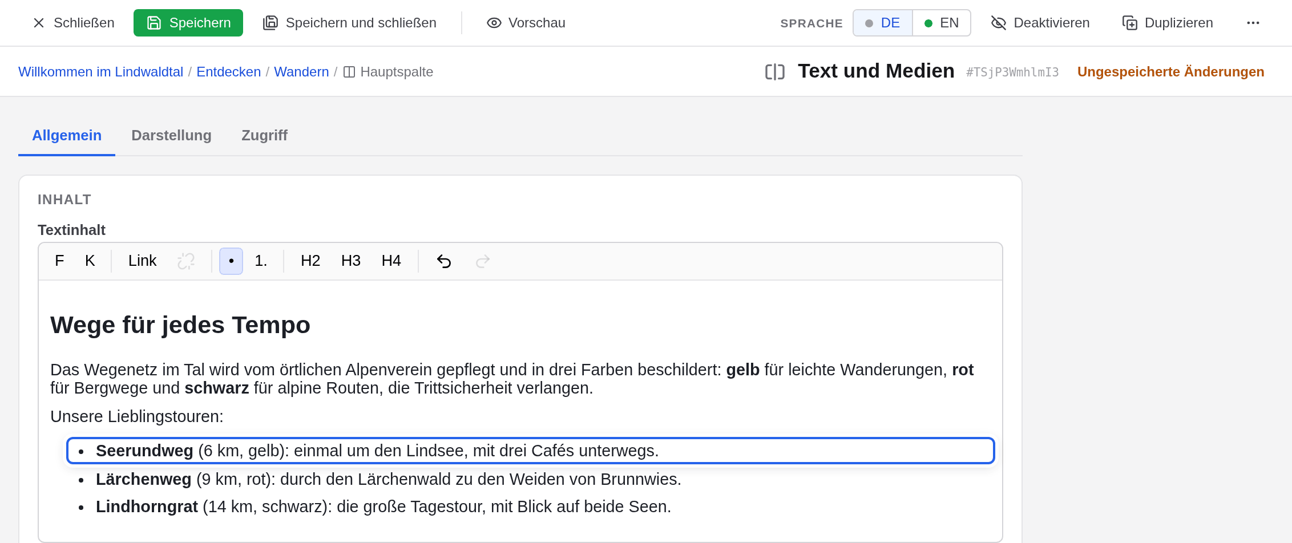Close the editor with Schließen
Image resolution: width=1292 pixels, height=543 pixels.
pos(74,23)
